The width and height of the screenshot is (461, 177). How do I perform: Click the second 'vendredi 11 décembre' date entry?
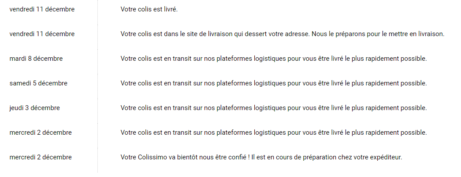pos(42,34)
